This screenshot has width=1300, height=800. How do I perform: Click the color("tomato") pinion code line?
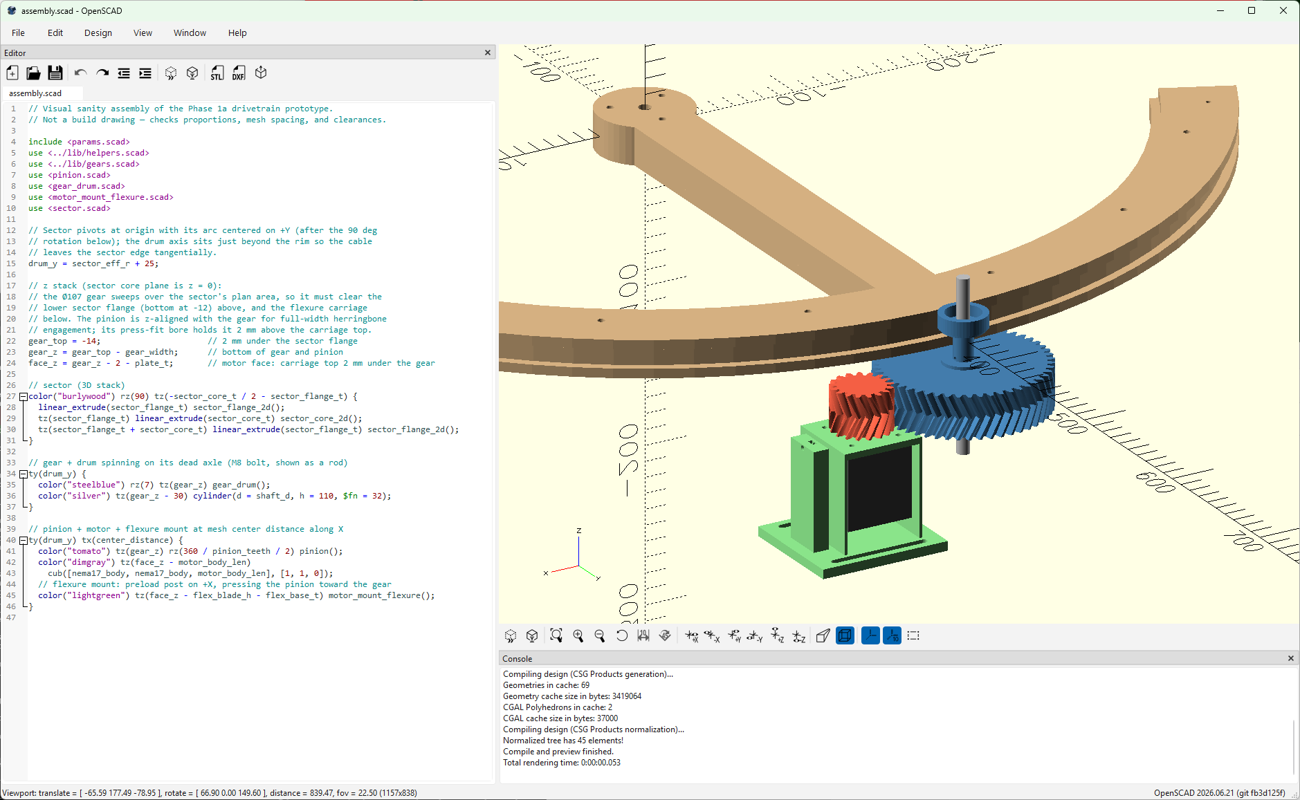(190, 551)
